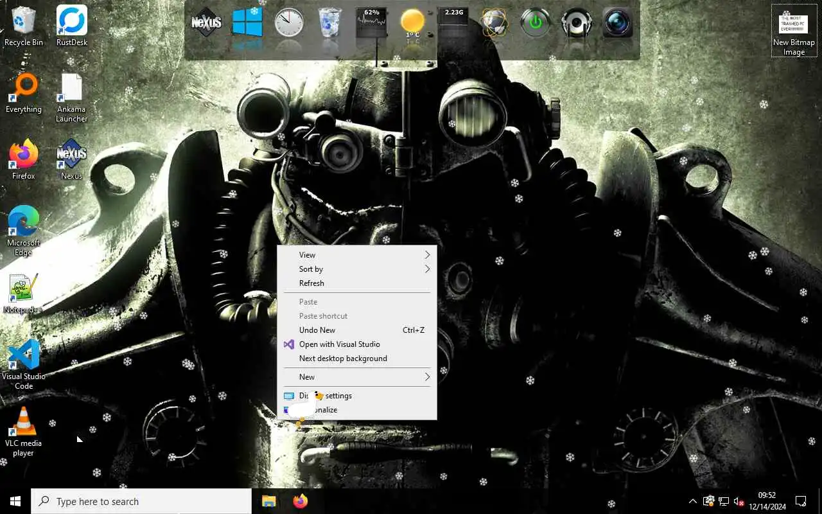822x514 pixels.
Task: Click the RAM meter showing 2.23G
Action: point(453,23)
